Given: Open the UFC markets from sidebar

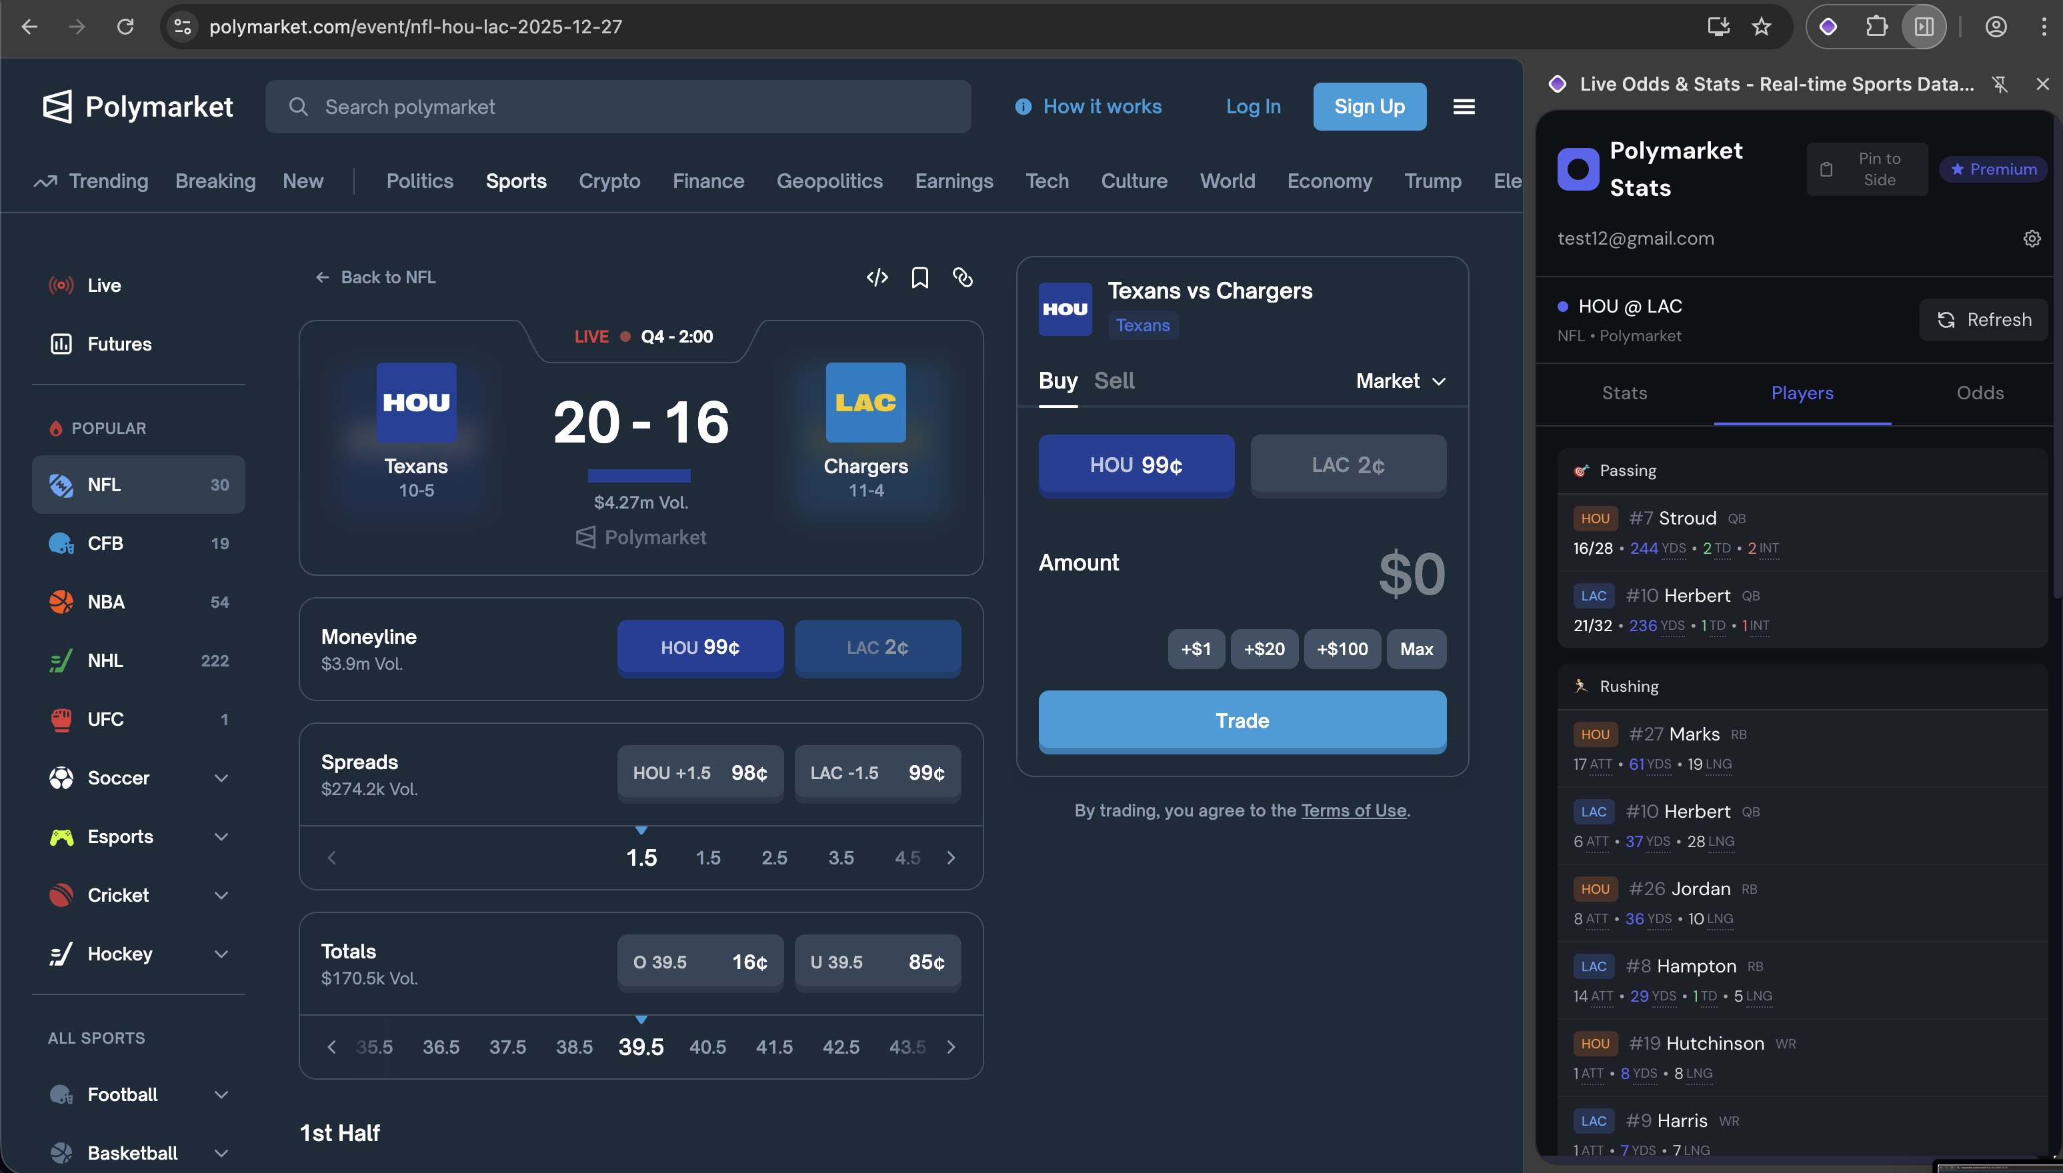Looking at the screenshot, I should click(x=138, y=718).
